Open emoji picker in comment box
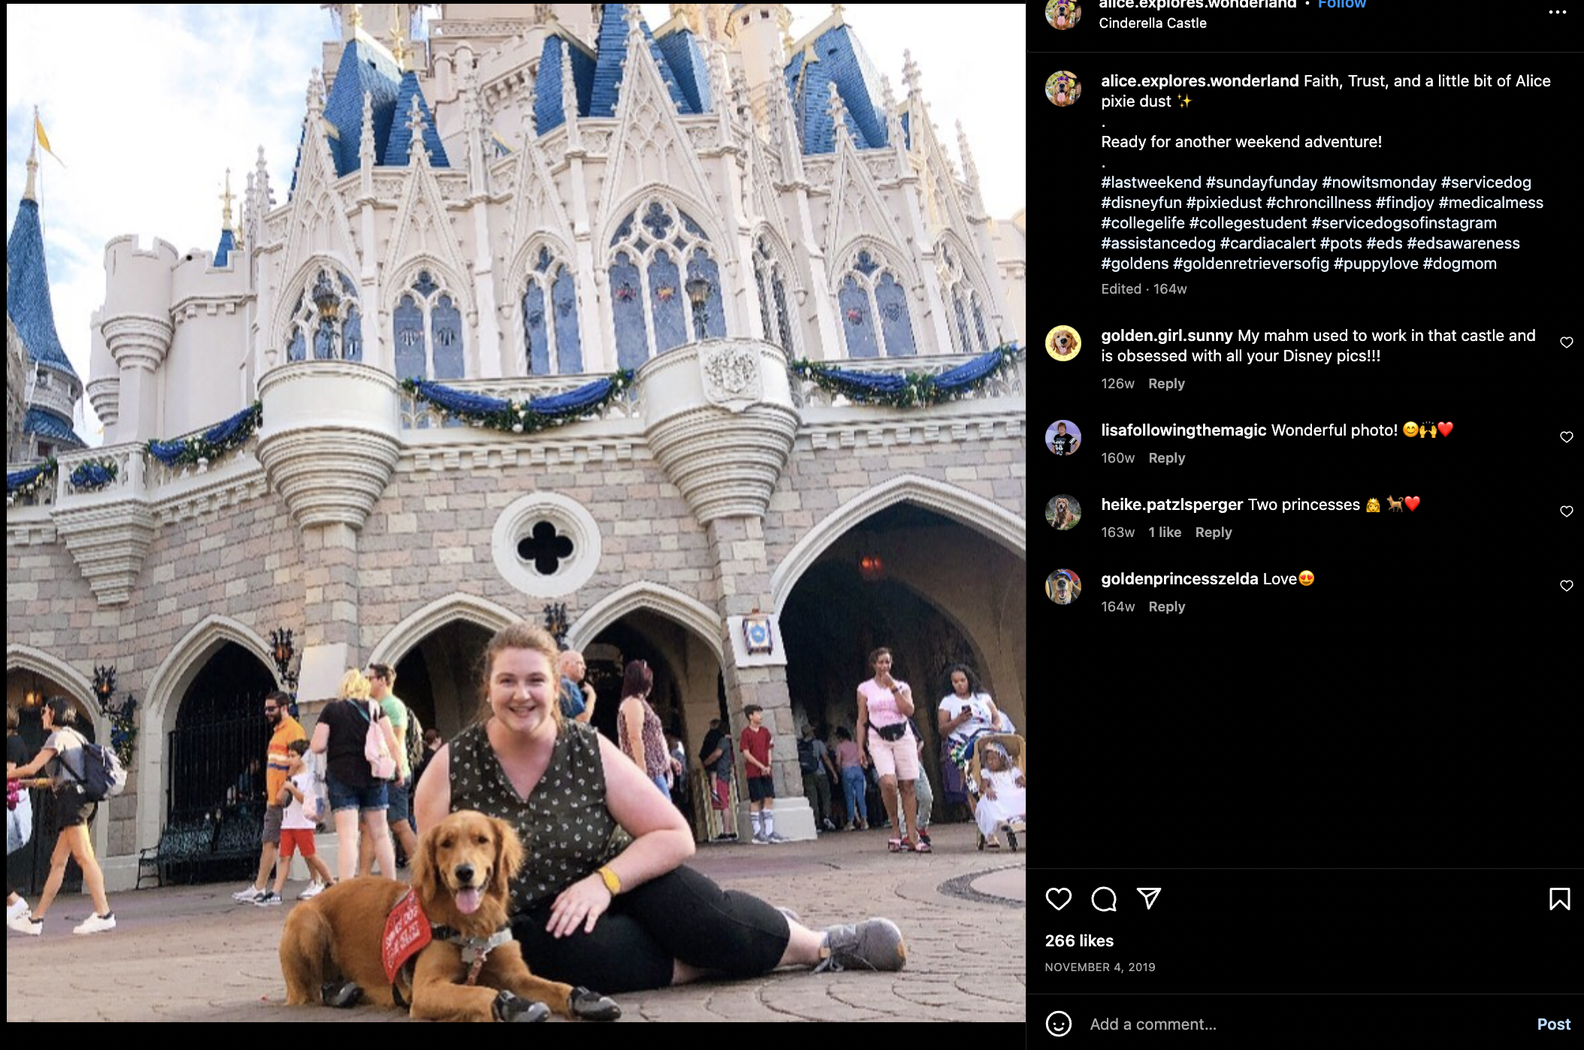Viewport: 1584px width, 1050px height. tap(1058, 1023)
